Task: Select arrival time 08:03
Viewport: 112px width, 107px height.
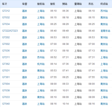Action: (x=66, y=37)
